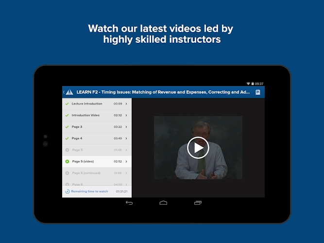The width and height of the screenshot is (324, 243).
Task: Select the Page 4 item
Action: pos(97,139)
